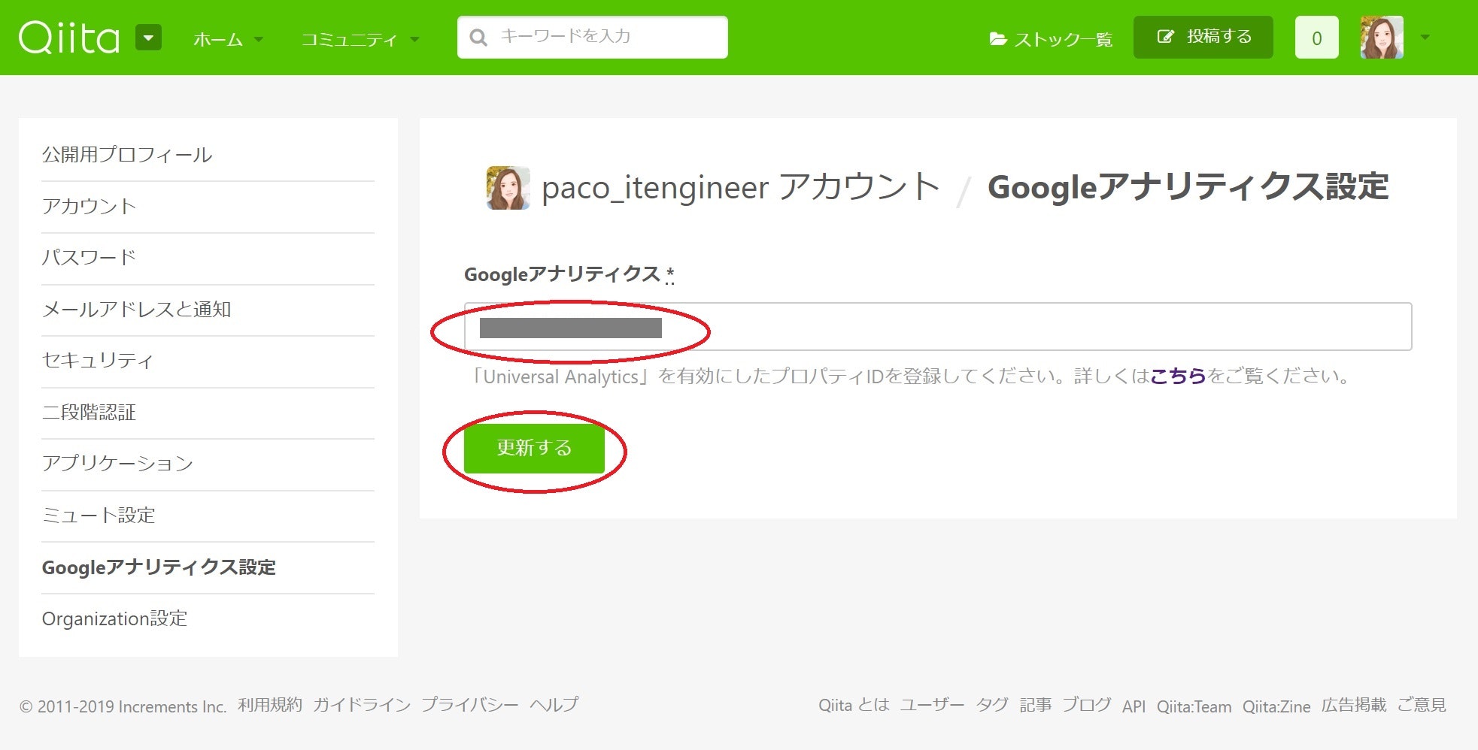Viewport: 1478px width, 750px height.
Task: Open アプリケーション settings
Action: (117, 464)
